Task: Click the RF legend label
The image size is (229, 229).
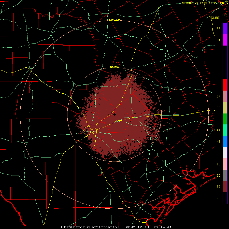Action: (218, 28)
